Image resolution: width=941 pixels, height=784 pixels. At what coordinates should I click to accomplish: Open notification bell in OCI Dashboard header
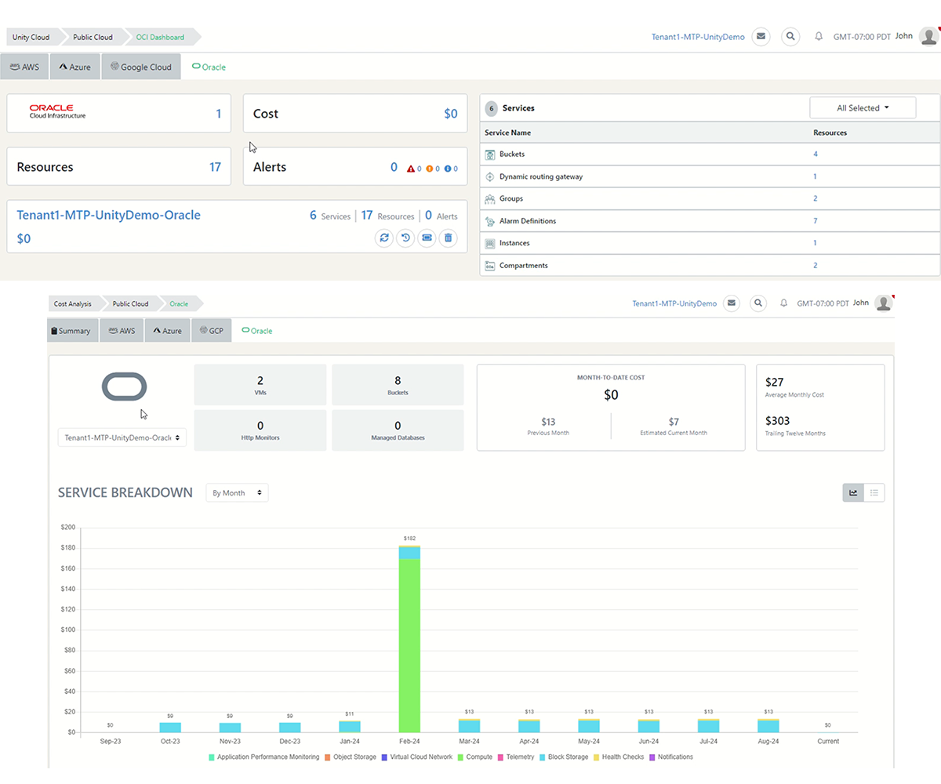819,36
